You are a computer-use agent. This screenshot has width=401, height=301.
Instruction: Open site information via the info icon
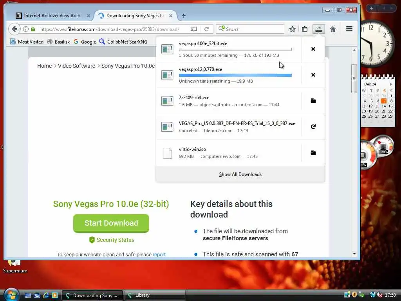26,29
